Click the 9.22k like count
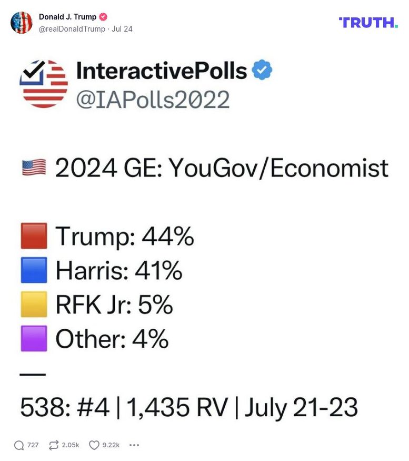The height and width of the screenshot is (461, 409). (111, 445)
